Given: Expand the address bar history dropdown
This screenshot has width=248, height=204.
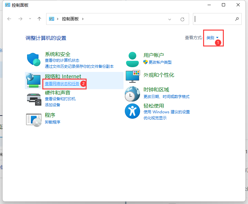Looking at the screenshot, I should pos(170,19).
